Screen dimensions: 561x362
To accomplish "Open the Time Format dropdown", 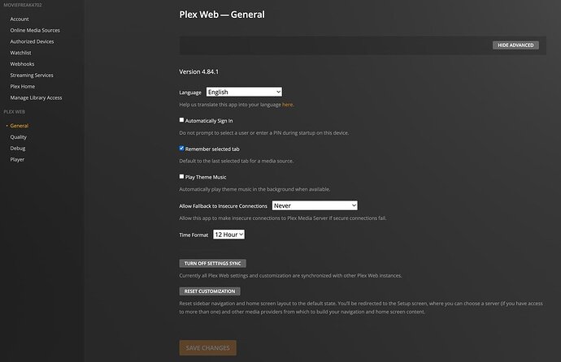I will click(x=228, y=235).
